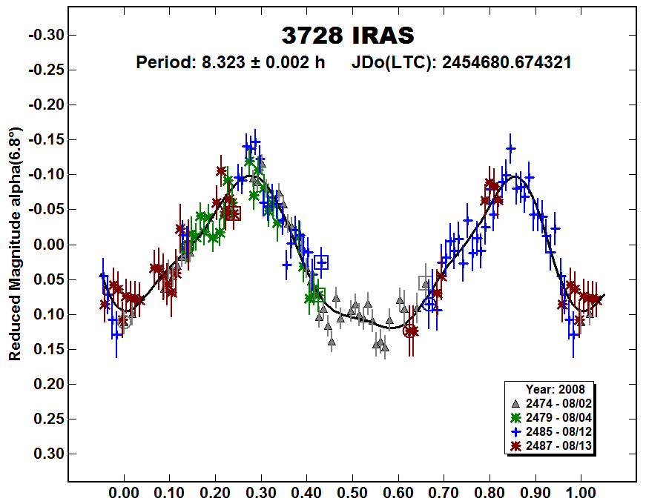Click the y-axis tick label "-0.05"

point(47,210)
